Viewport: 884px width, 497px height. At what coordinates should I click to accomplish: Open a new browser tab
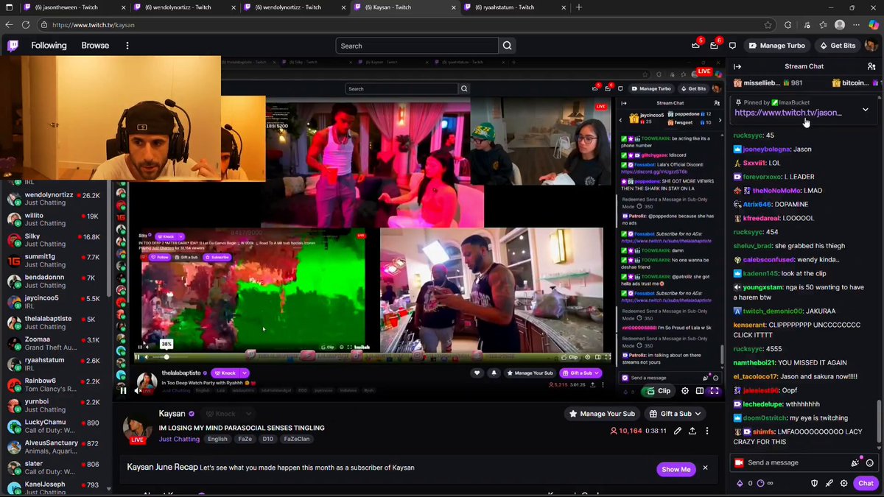coord(579,7)
